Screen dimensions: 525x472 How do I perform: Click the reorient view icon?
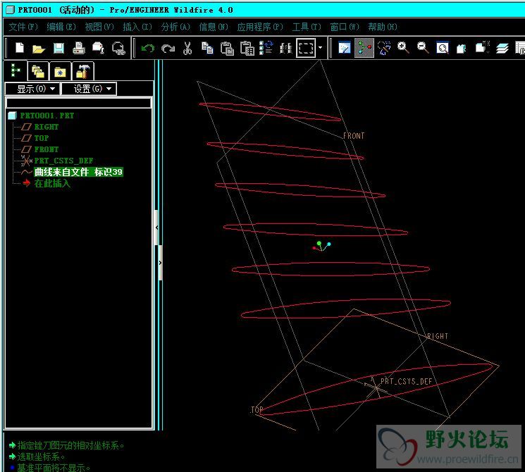tap(462, 49)
